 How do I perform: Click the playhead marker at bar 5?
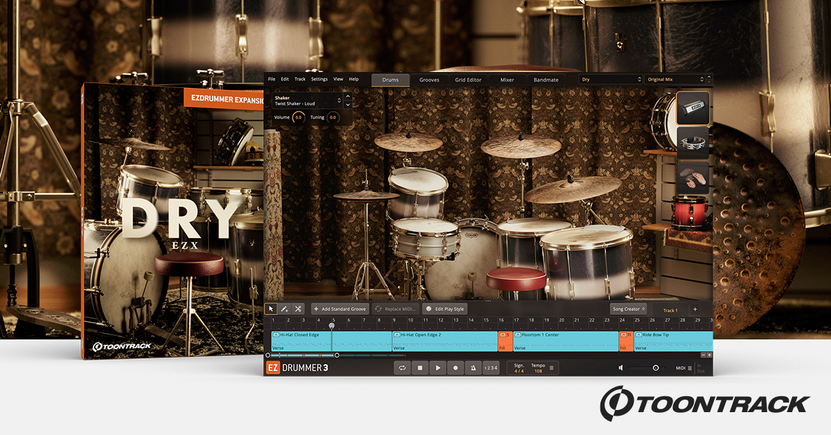[332, 325]
